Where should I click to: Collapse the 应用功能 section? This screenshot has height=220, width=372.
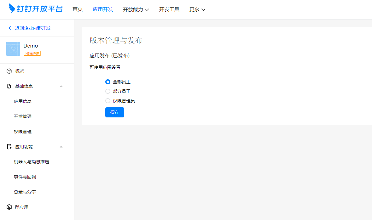tap(61, 146)
